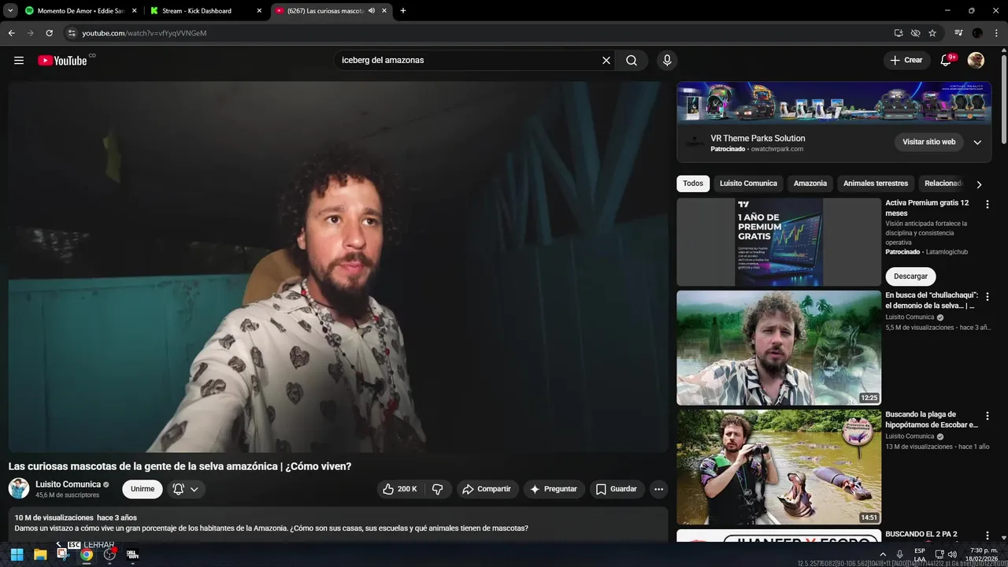Screen dimensions: 1008x567
Task: Open File Explorer from taskbar
Action: pyautogui.click(x=40, y=554)
